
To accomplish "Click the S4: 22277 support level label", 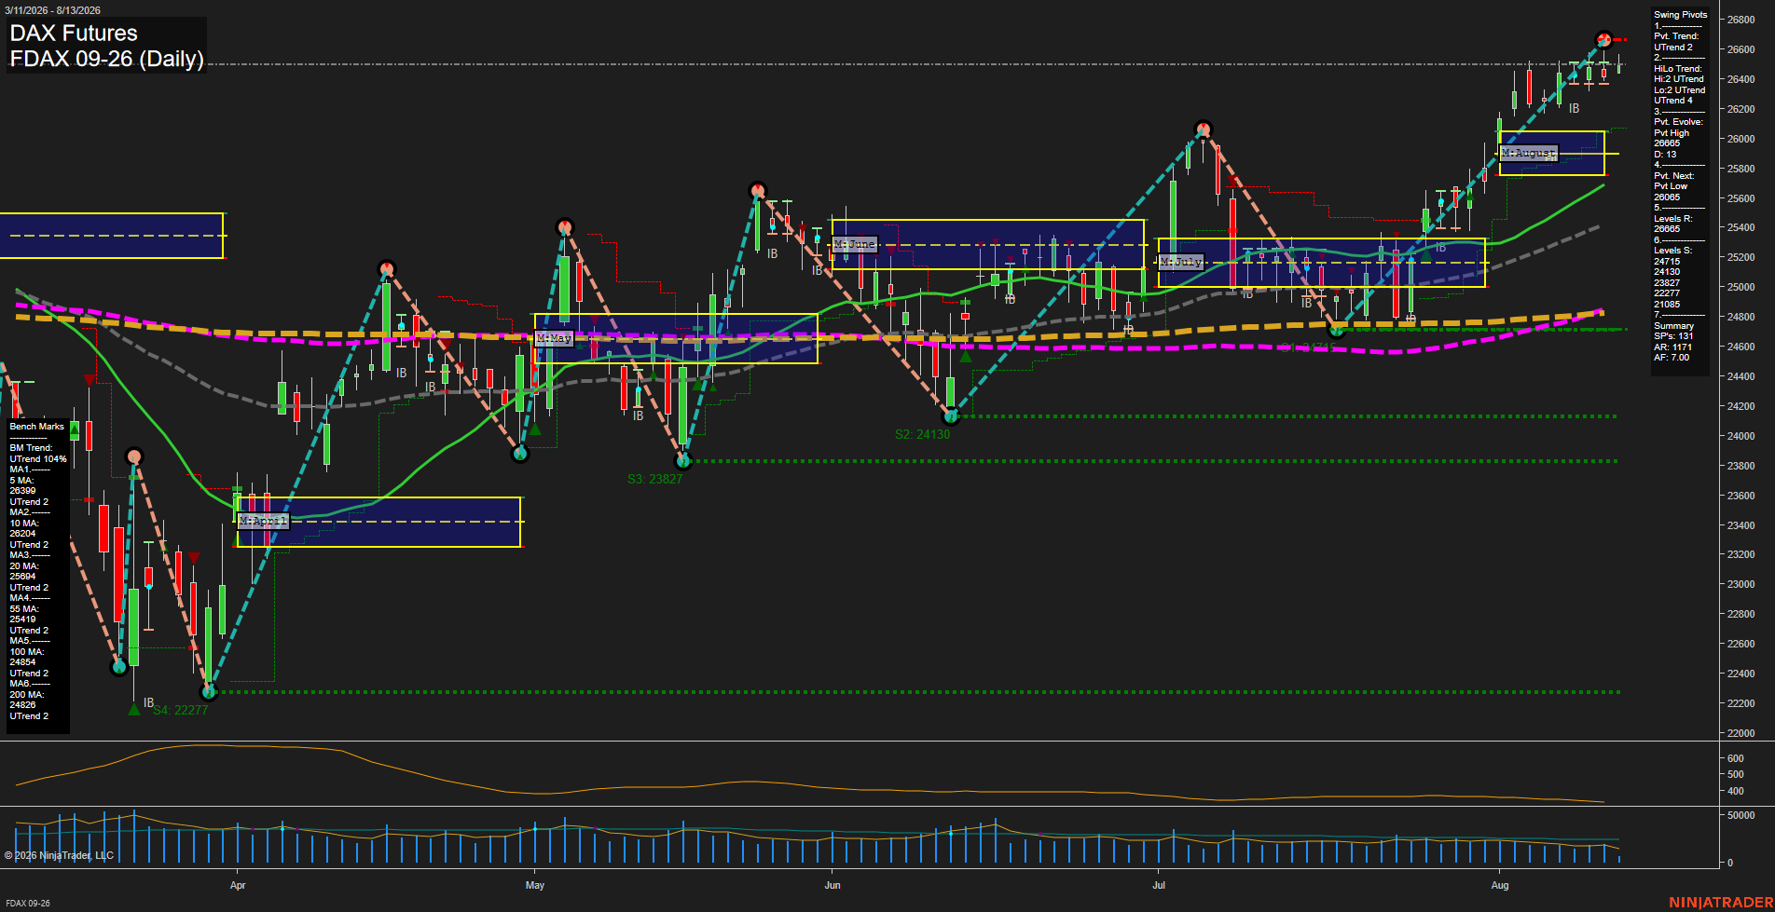I will point(180,710).
